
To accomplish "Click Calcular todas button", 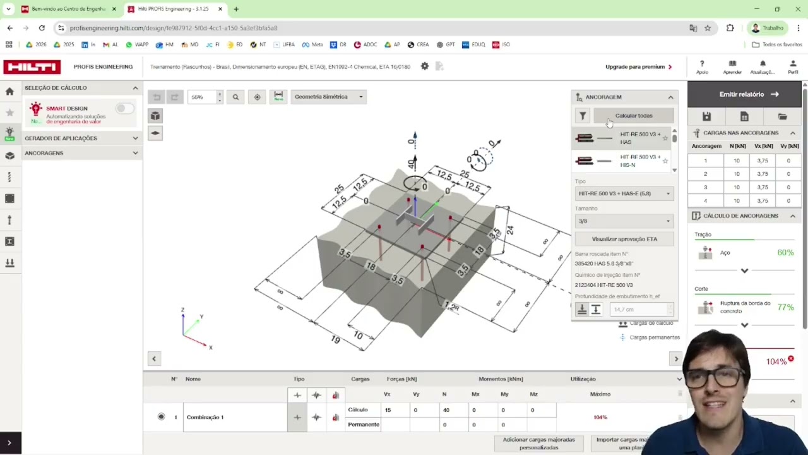I will point(634,116).
